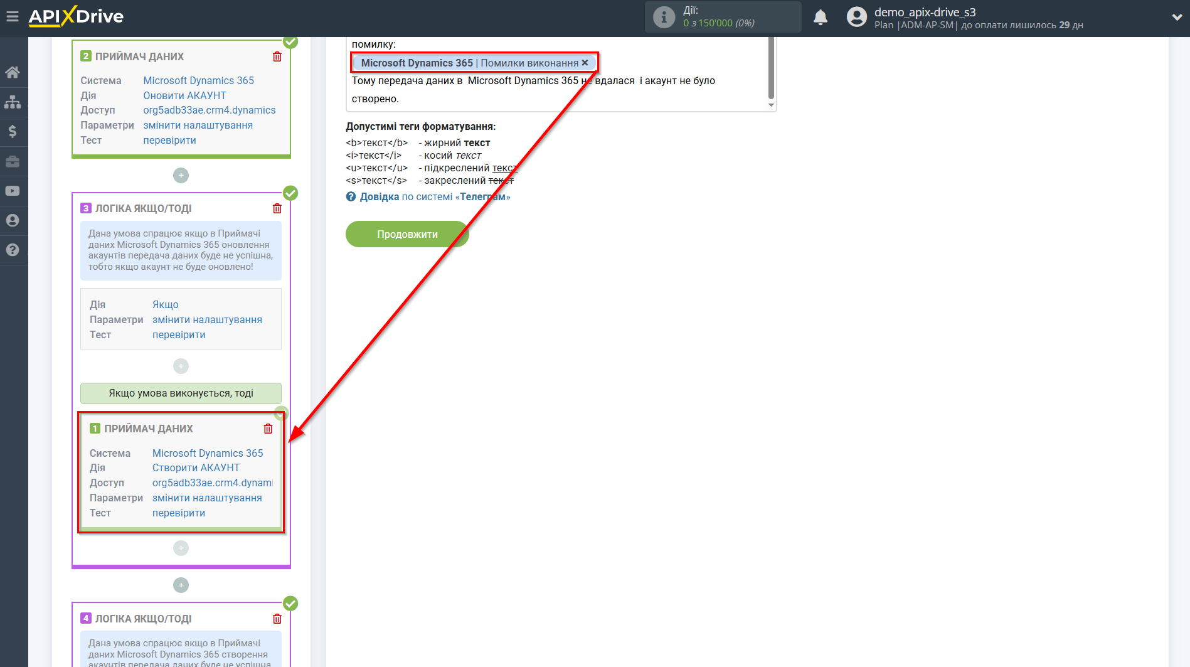Viewport: 1190px width, 667px height.
Task: Add step below block 2 receiver
Action: point(181,175)
